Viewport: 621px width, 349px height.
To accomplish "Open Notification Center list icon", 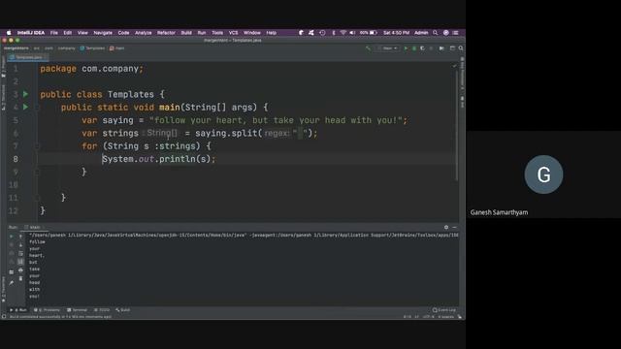I will pyautogui.click(x=455, y=33).
